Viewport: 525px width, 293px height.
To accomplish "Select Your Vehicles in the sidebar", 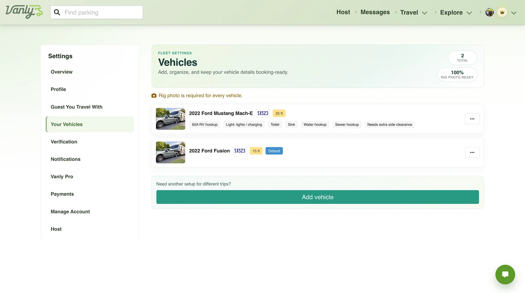I will coord(90,124).
